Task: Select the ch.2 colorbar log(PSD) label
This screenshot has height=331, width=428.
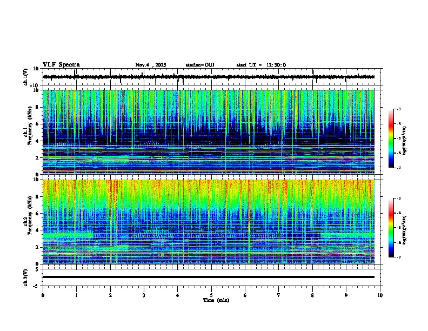Action: coord(405,230)
